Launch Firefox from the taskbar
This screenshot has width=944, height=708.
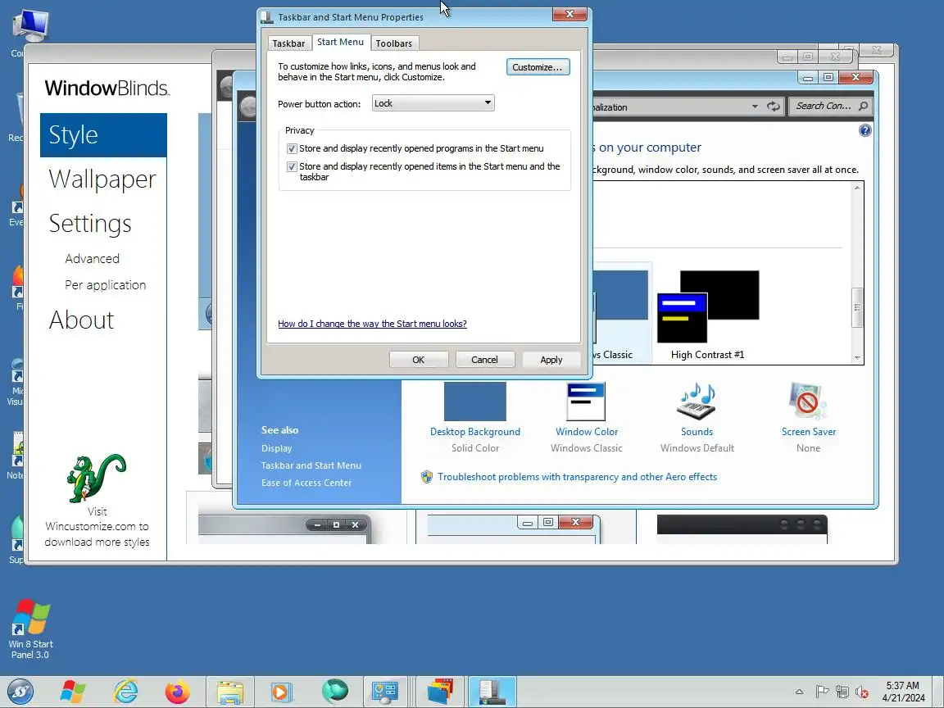click(x=178, y=692)
